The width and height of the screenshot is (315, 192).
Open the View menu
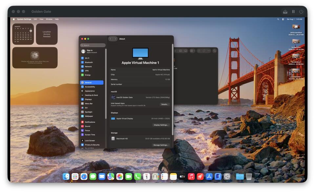(x=41, y=19)
